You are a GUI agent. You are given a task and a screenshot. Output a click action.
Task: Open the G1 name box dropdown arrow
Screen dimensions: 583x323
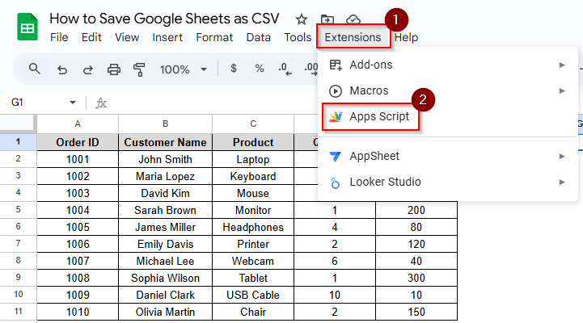pos(73,103)
